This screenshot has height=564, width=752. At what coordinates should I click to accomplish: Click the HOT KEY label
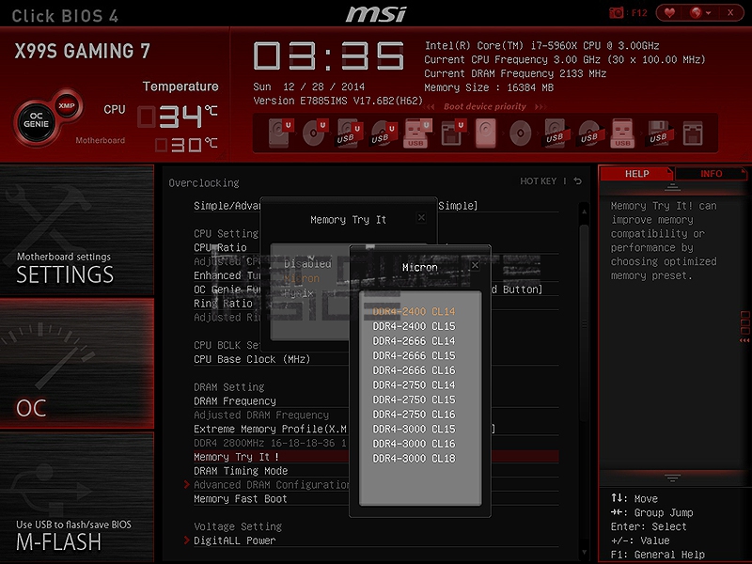click(x=538, y=180)
